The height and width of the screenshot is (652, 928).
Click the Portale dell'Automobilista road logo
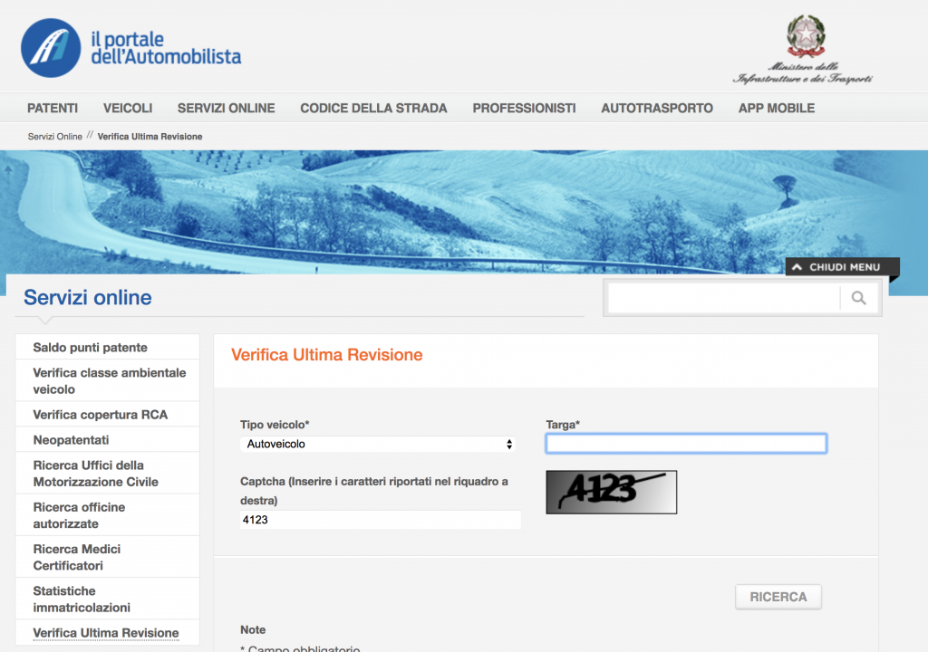[x=51, y=48]
